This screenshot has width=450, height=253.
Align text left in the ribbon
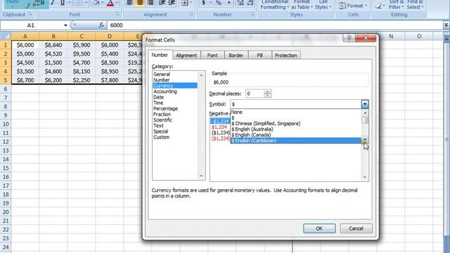coord(130,3)
